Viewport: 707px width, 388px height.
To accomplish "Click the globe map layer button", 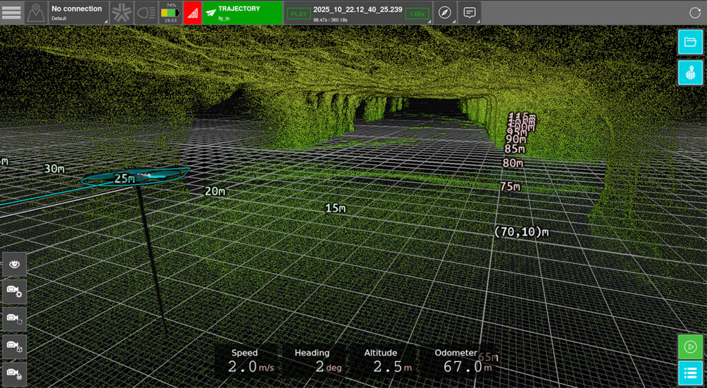I will (x=690, y=72).
